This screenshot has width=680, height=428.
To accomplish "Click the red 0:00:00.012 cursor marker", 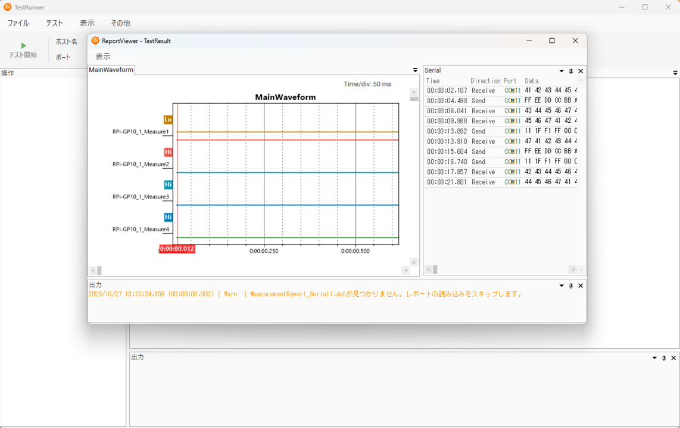I will (177, 249).
